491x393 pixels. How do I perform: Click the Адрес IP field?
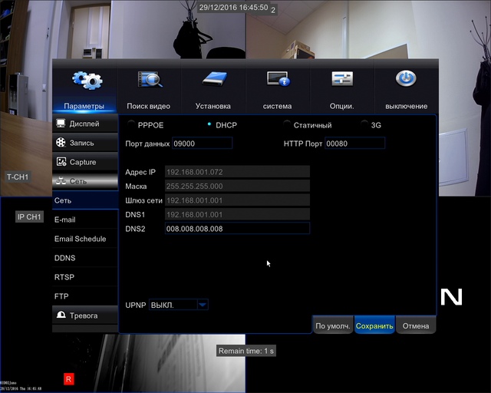[237, 172]
